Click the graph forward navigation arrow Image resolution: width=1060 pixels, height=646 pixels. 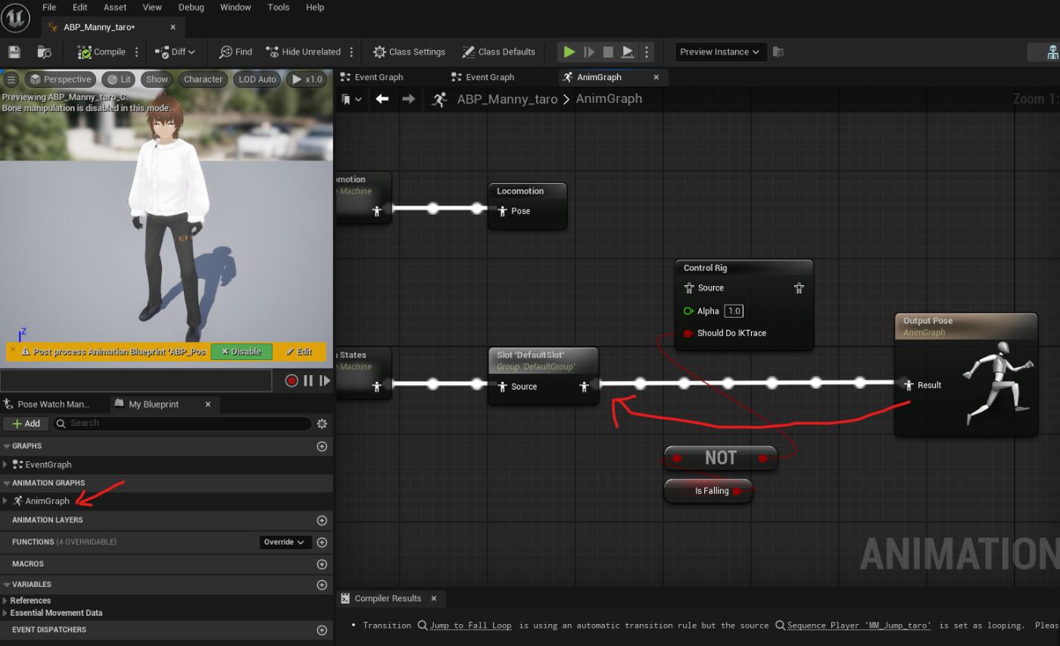pyautogui.click(x=408, y=99)
